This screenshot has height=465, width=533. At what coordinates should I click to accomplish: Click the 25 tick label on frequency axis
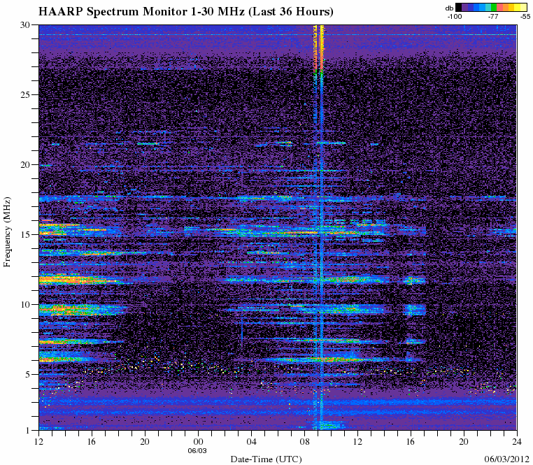tap(26, 94)
